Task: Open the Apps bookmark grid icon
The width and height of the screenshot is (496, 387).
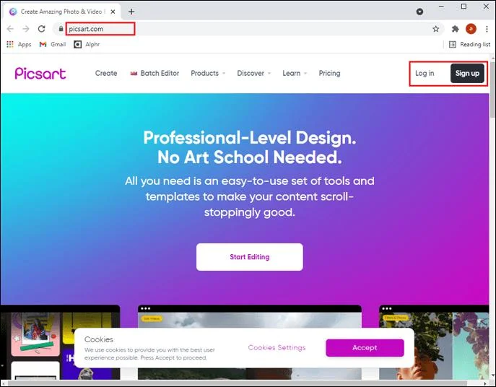Action: coord(10,44)
